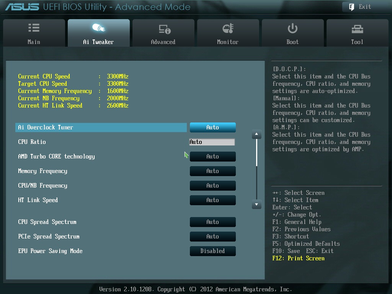
Task: Click the F1: General Help hint
Action: coord(297,222)
